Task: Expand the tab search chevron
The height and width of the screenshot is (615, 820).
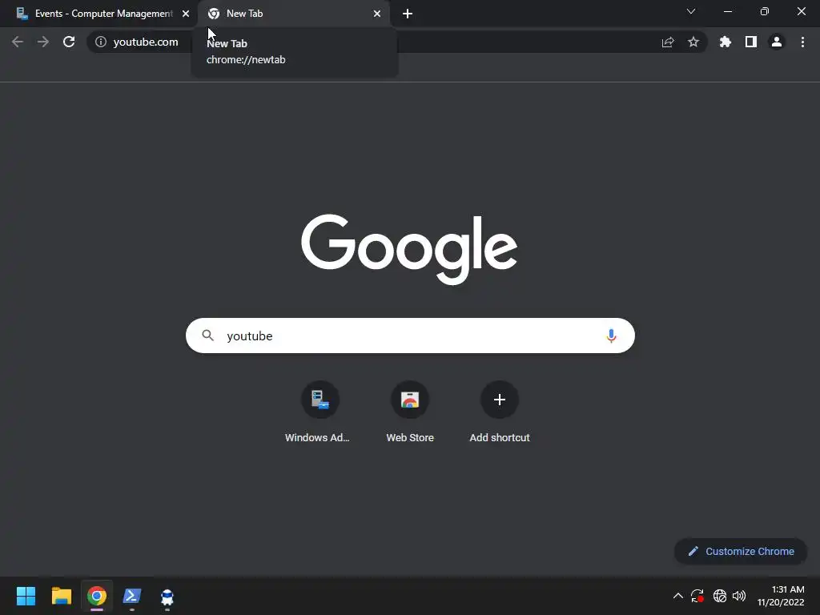Action: pos(691,11)
